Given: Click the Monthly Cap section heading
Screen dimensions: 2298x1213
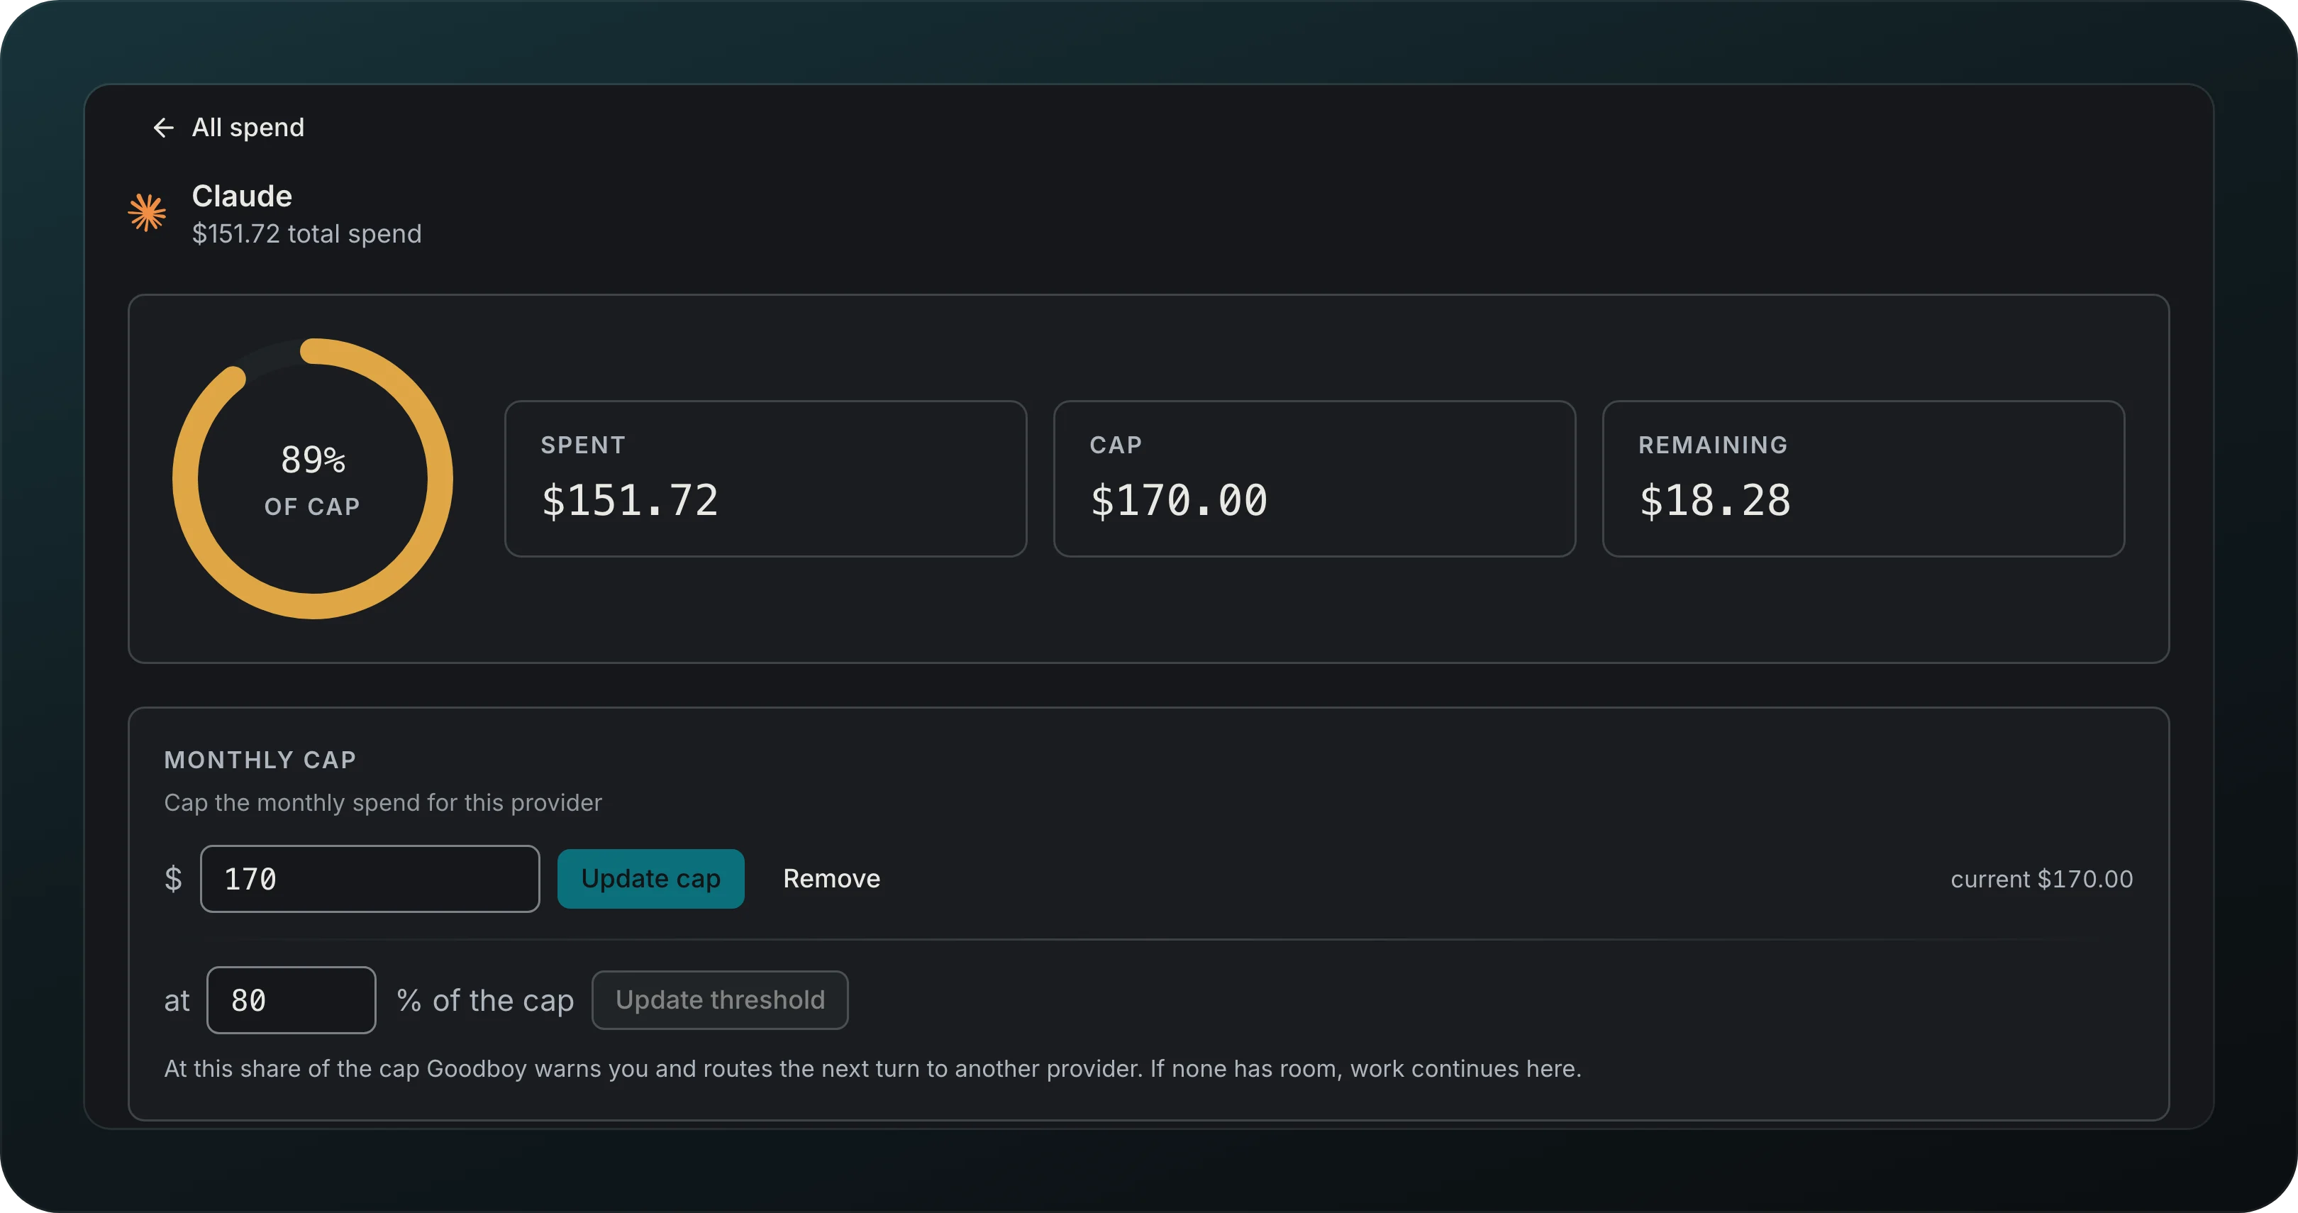Looking at the screenshot, I should point(260,760).
